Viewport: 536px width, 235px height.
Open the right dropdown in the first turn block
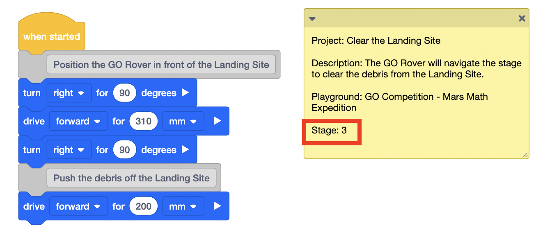[x=69, y=93]
